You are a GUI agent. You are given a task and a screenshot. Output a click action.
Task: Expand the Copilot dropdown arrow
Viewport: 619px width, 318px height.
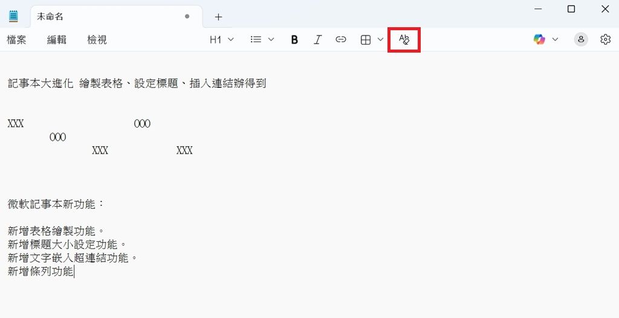tap(555, 39)
